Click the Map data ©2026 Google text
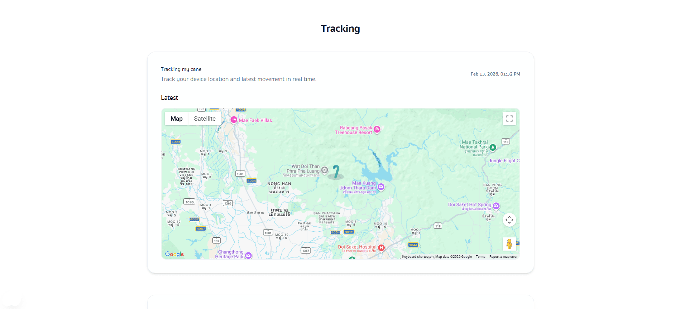This screenshot has width=680, height=309. [x=454, y=257]
